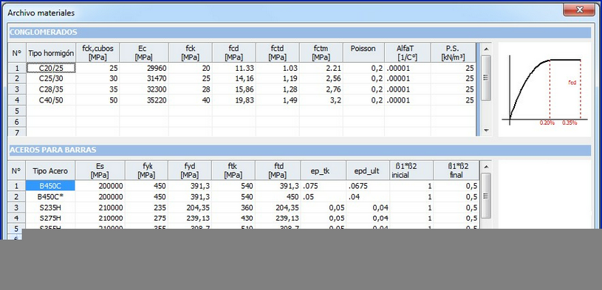Click the ftk [MPa] column header
Image resolution: width=602 pixels, height=290 pixels.
click(x=233, y=170)
